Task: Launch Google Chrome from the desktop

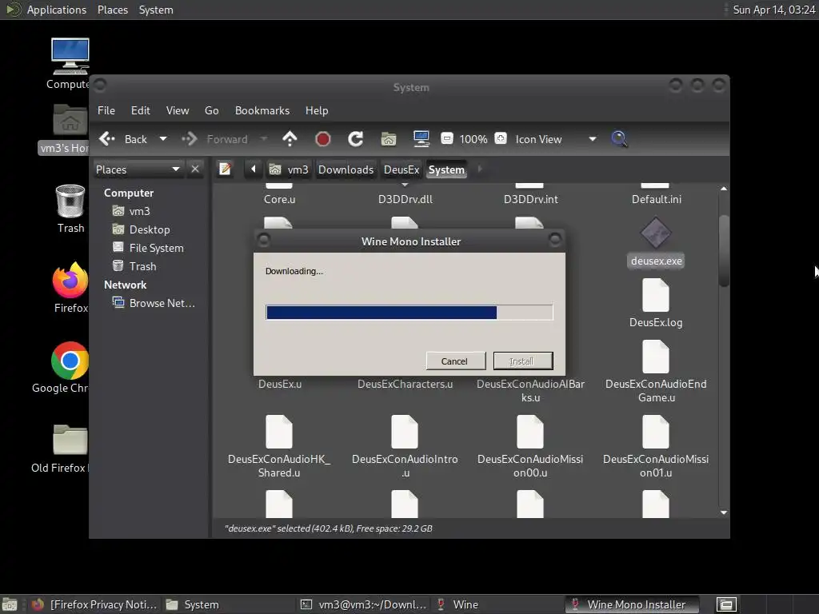Action: coord(70,361)
